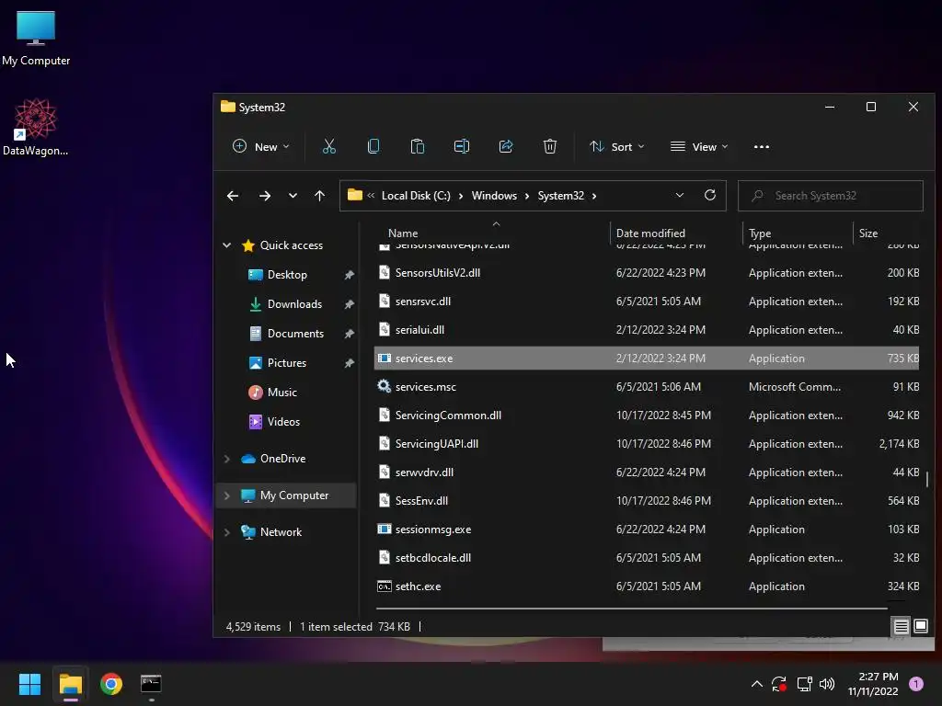Select the services.exe file
The image size is (942, 706).
click(x=647, y=359)
